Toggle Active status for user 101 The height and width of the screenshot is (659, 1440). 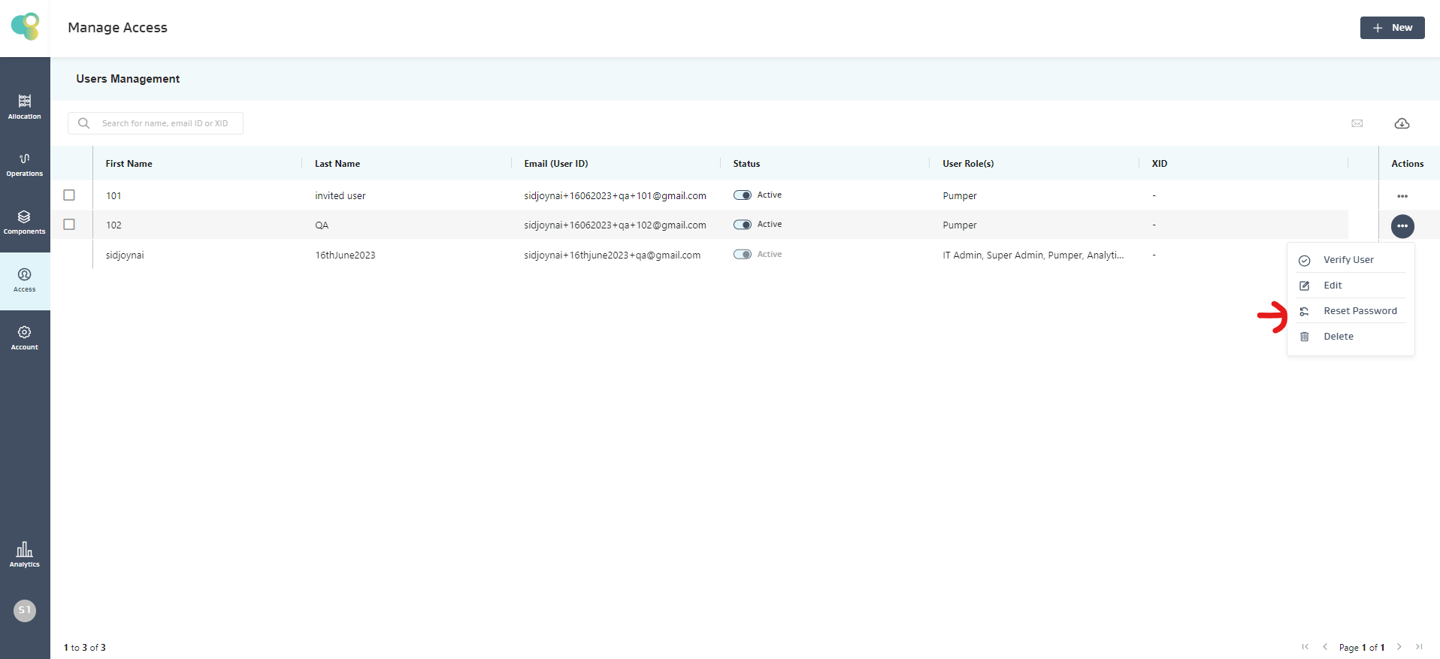click(743, 195)
